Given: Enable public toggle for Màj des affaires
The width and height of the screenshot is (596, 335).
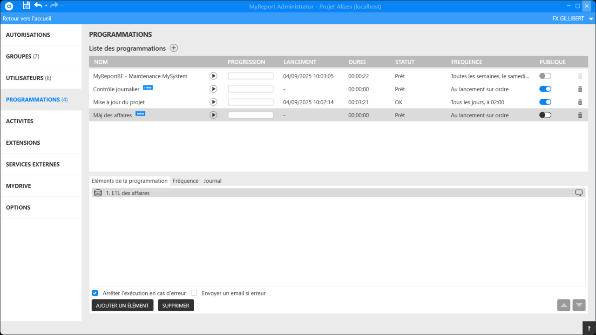Looking at the screenshot, I should [545, 115].
